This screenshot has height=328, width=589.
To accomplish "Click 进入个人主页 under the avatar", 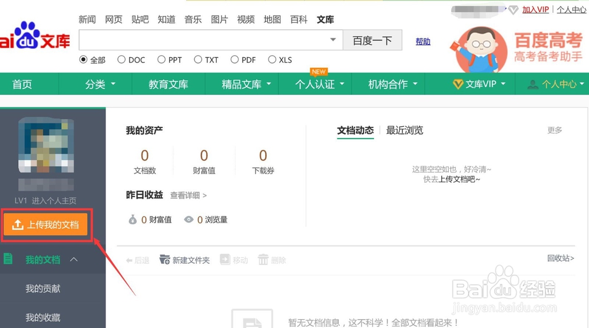I will (x=54, y=201).
